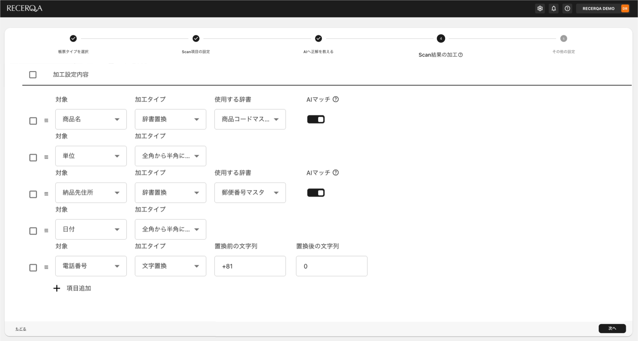
Task: Open the settings gear icon
Action: (x=540, y=9)
